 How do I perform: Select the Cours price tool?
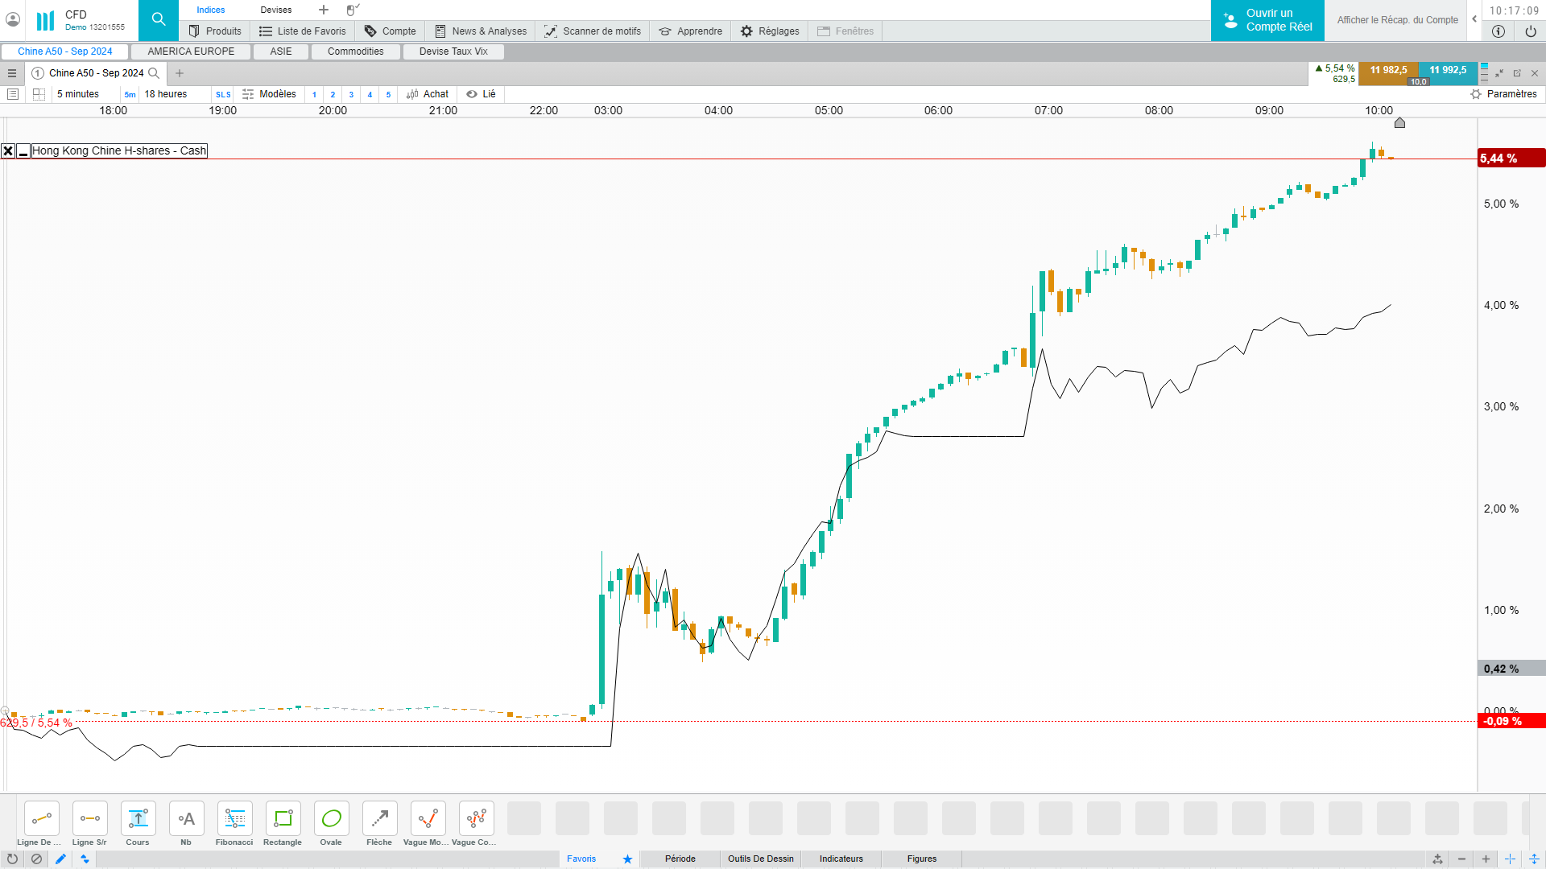tap(138, 819)
